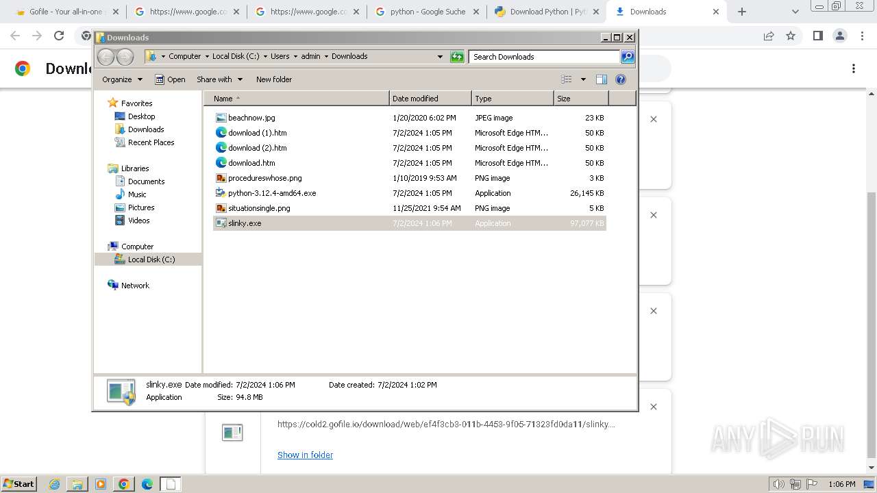This screenshot has width=877, height=493.
Task: Click Explorer Back navigation arrow
Action: (106, 57)
